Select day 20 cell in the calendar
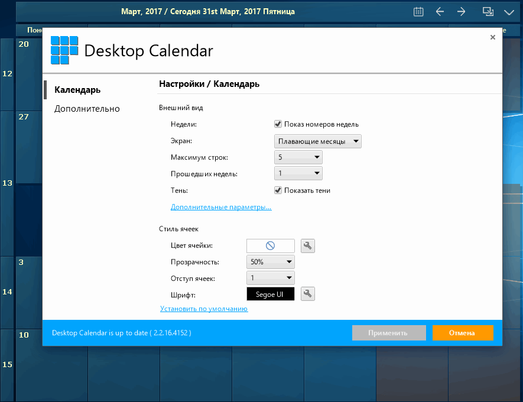 click(30, 74)
